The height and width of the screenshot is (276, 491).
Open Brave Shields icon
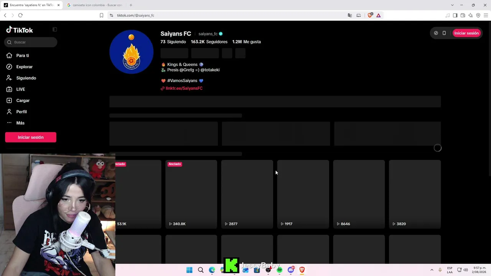(370, 15)
